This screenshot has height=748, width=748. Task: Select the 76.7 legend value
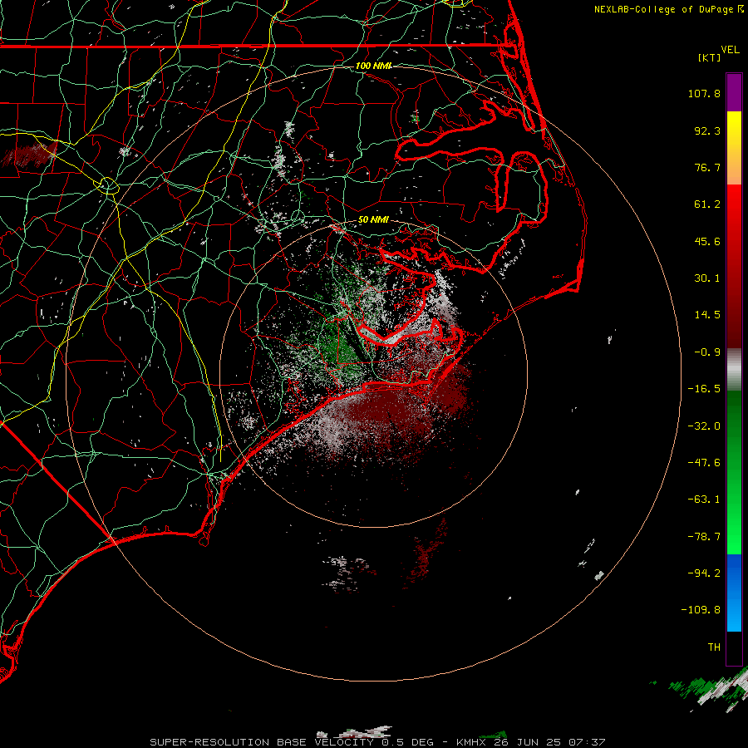coord(707,167)
